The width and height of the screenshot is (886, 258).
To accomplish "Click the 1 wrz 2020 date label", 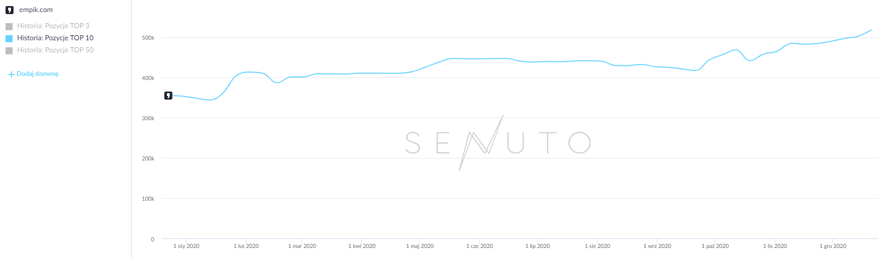I will coord(657,246).
